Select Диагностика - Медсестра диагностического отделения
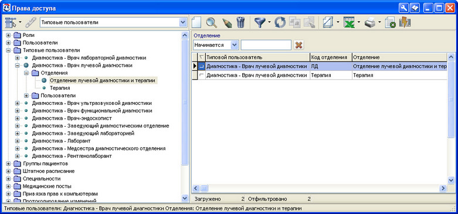 click(99, 148)
